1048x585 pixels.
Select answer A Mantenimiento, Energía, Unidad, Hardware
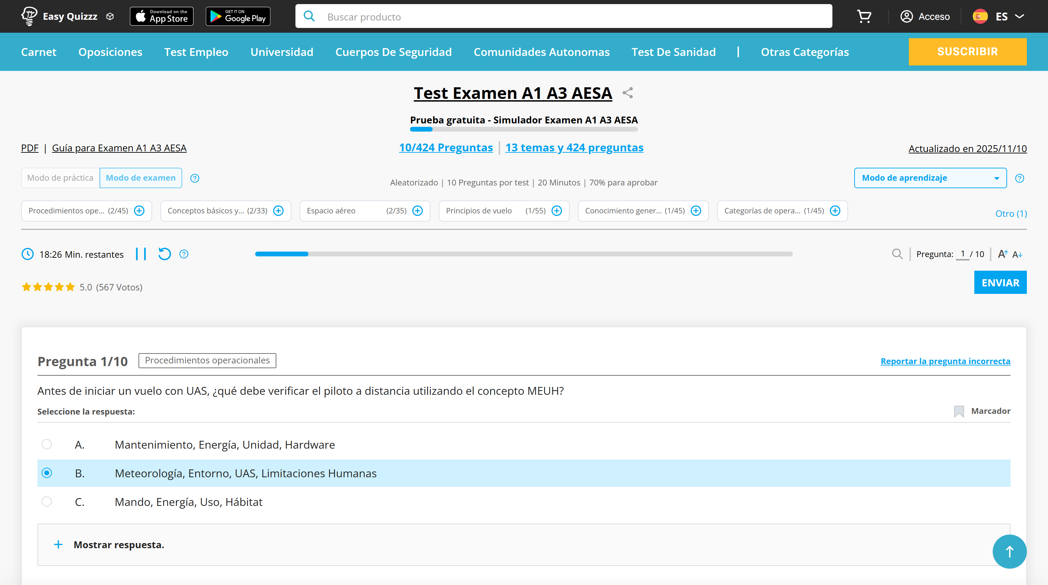coord(47,444)
